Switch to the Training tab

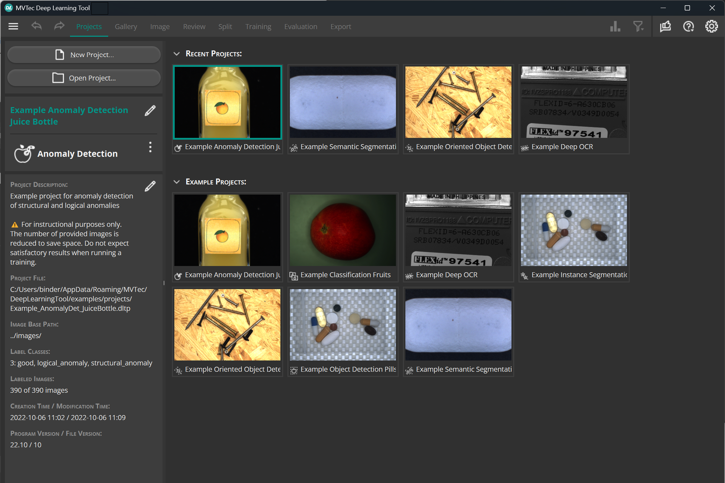[258, 26]
